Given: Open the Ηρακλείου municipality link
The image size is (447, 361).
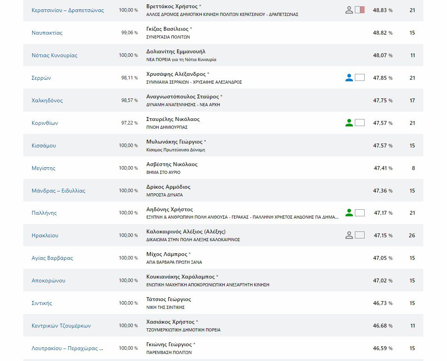Looking at the screenshot, I should [x=45, y=235].
